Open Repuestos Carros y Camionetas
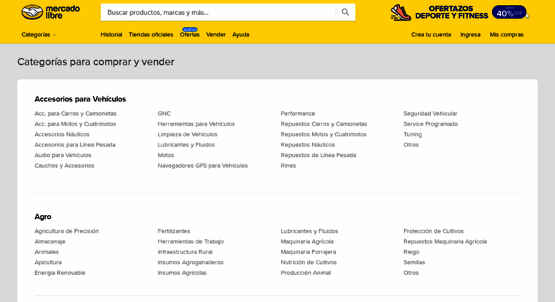Image resolution: width=555 pixels, height=302 pixels. [x=324, y=124]
